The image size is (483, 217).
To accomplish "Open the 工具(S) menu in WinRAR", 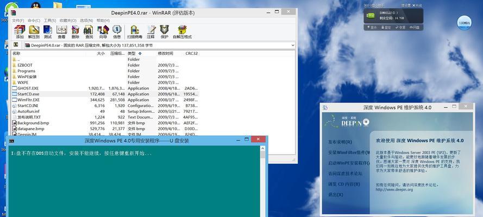I will click(49, 20).
